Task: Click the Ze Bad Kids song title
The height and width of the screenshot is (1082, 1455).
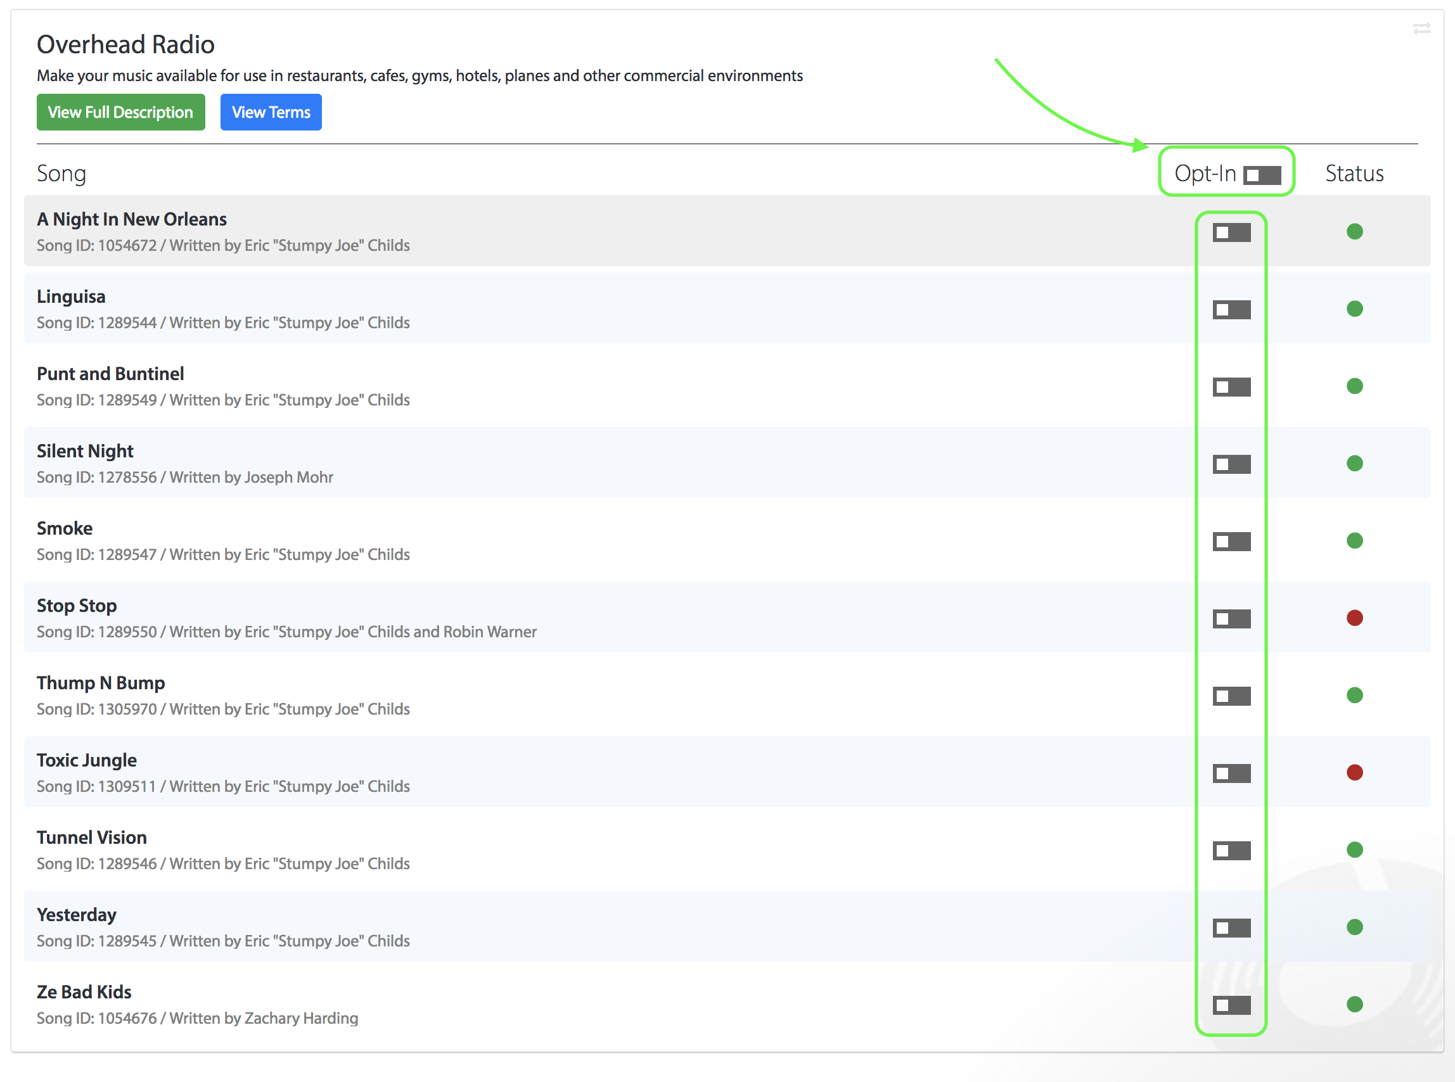Action: click(x=84, y=992)
